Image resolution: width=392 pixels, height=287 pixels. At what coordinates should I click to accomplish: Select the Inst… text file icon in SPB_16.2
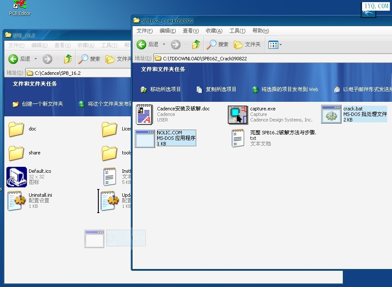pos(110,176)
